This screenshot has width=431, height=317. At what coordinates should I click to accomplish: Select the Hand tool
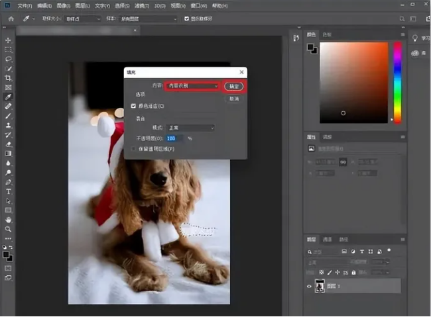tap(8, 219)
